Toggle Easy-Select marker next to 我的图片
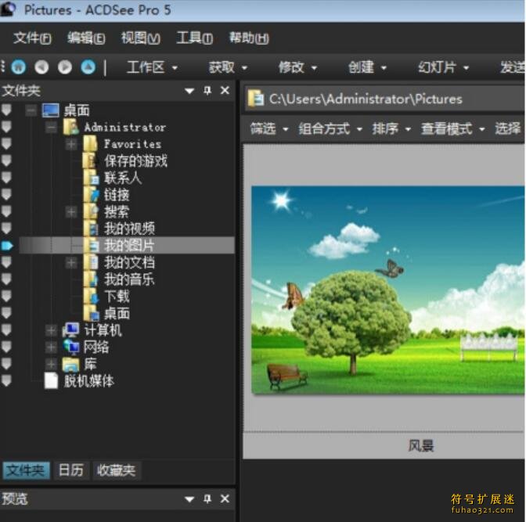The height and width of the screenshot is (522, 526). (x=7, y=246)
